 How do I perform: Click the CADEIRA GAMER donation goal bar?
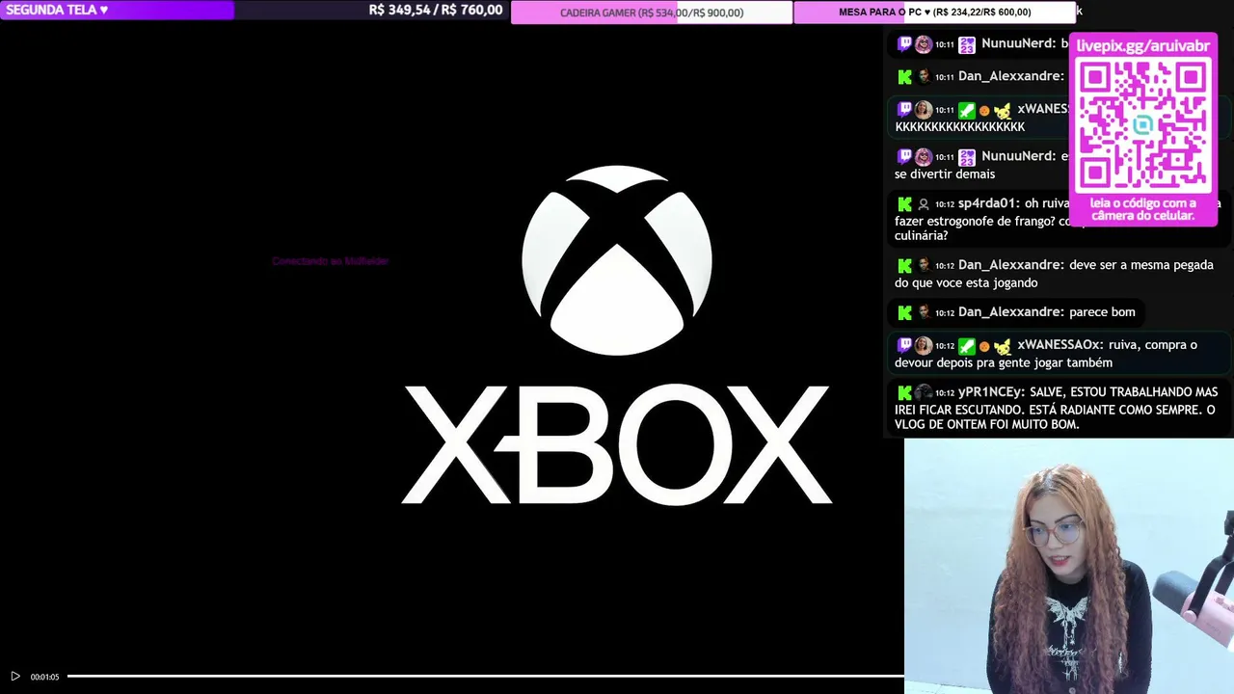point(652,13)
